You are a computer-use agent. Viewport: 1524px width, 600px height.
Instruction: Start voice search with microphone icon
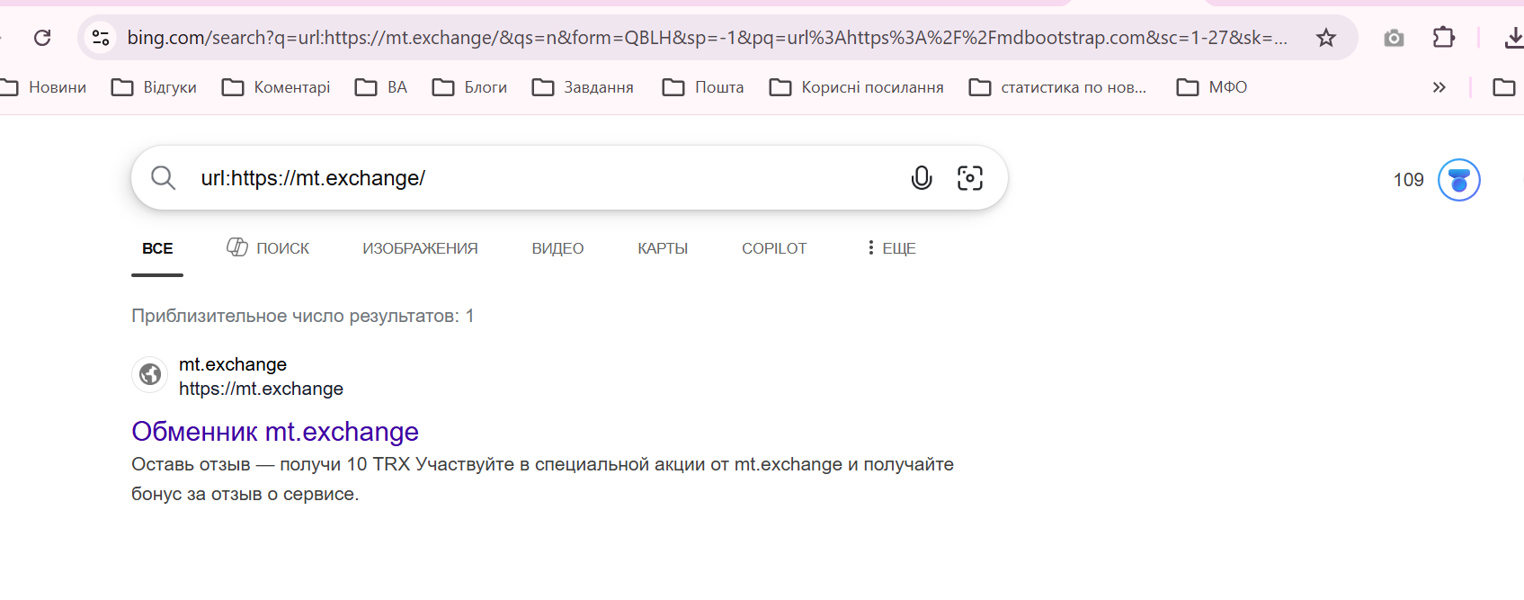pyautogui.click(x=922, y=178)
